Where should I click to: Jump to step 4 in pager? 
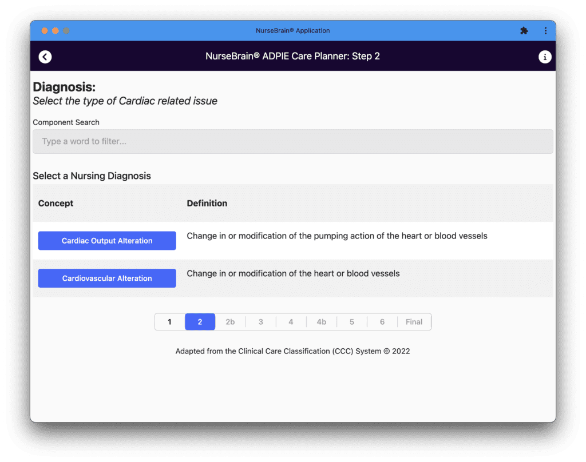coord(291,322)
